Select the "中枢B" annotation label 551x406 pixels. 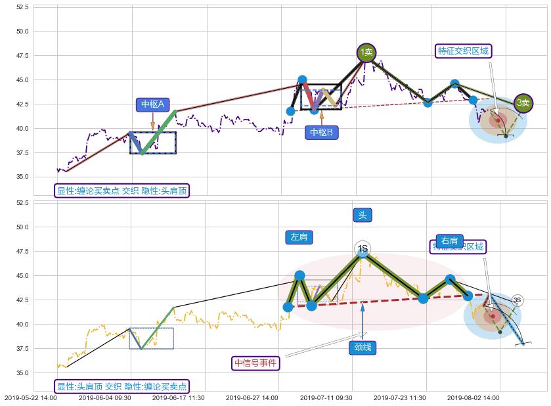(x=321, y=133)
